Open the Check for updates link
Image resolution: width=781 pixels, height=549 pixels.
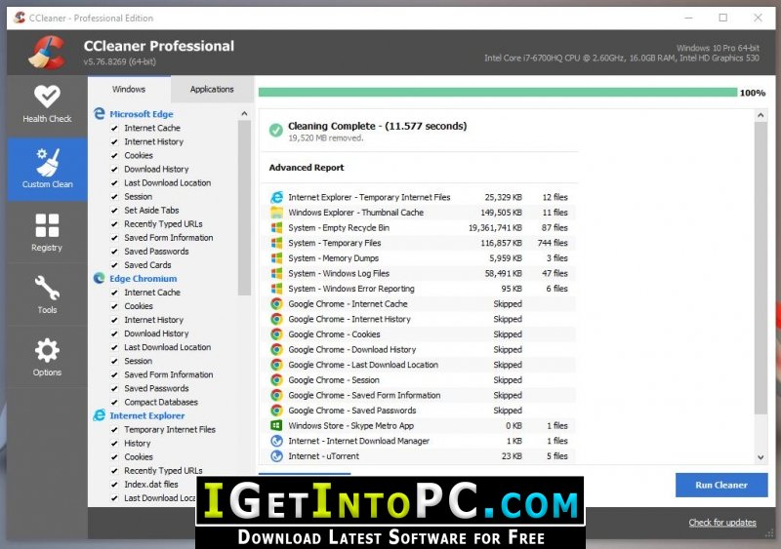[721, 523]
